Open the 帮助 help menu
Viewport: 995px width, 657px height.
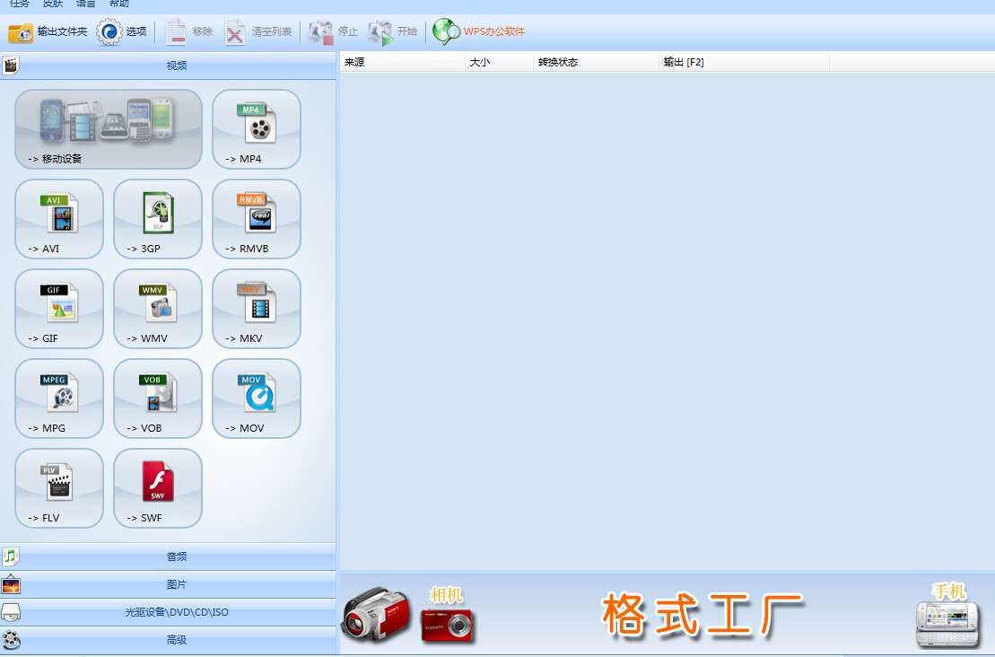(x=118, y=4)
